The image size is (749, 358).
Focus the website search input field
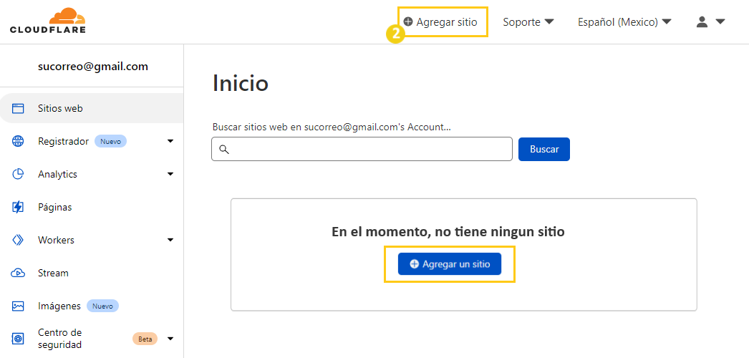pyautogui.click(x=362, y=149)
